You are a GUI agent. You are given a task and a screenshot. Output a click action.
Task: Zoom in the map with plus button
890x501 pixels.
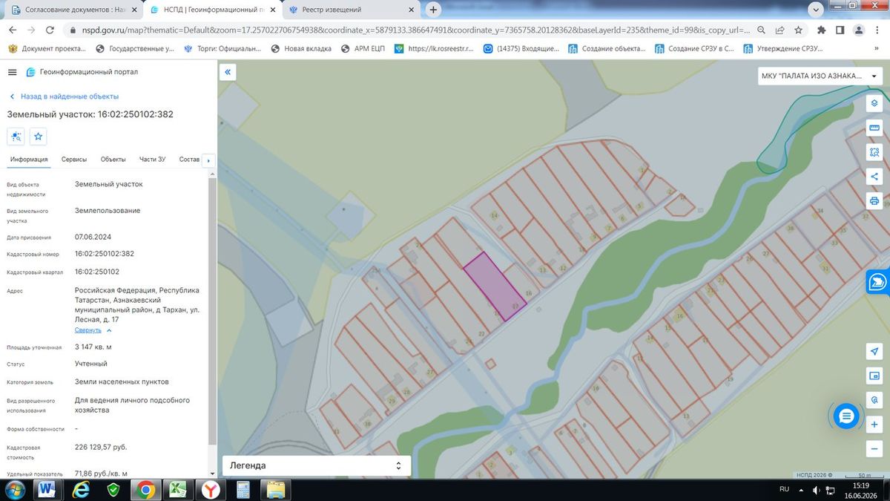coord(874,425)
